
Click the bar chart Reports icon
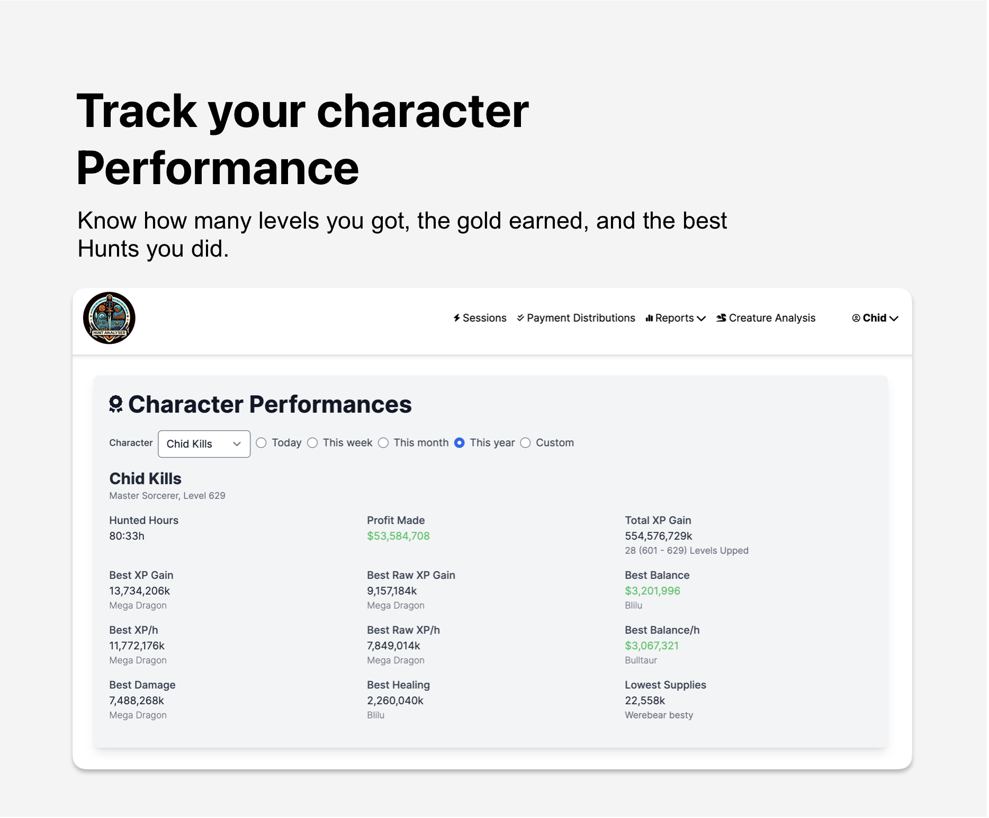click(650, 319)
